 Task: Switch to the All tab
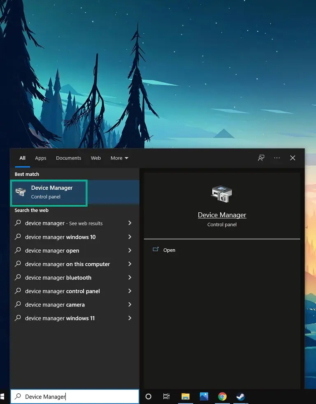pyautogui.click(x=22, y=158)
